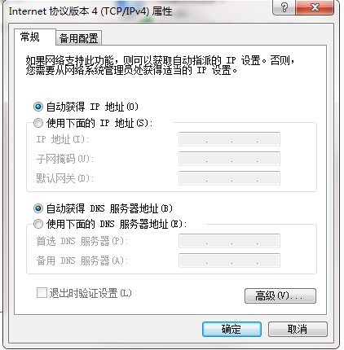Select 自动获得 IP 地址 radio button
This screenshot has width=344, height=350.
pos(38,107)
